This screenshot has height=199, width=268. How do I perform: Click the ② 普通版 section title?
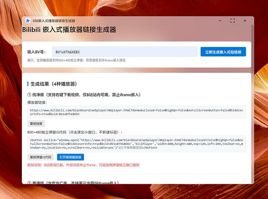tap(73, 183)
